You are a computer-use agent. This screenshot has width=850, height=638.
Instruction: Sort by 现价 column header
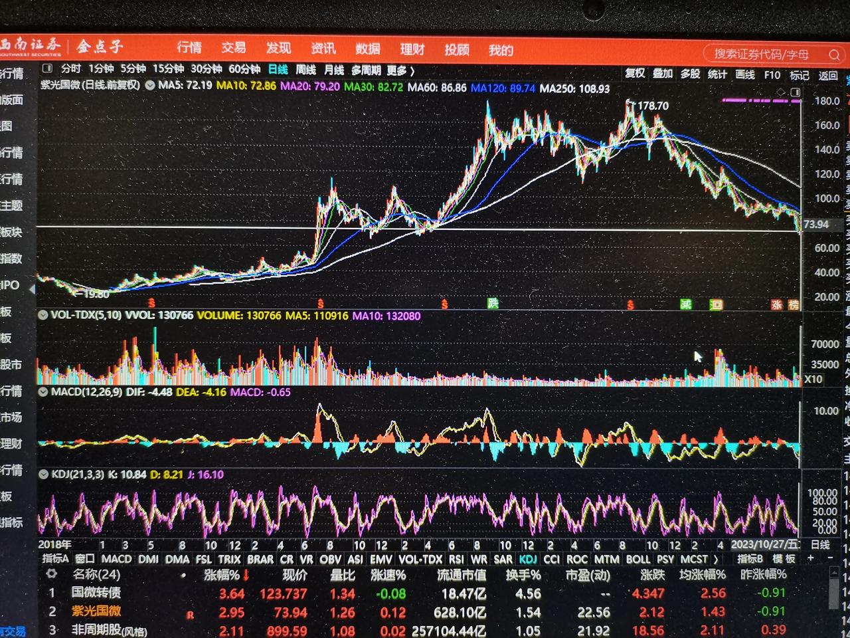tap(295, 575)
